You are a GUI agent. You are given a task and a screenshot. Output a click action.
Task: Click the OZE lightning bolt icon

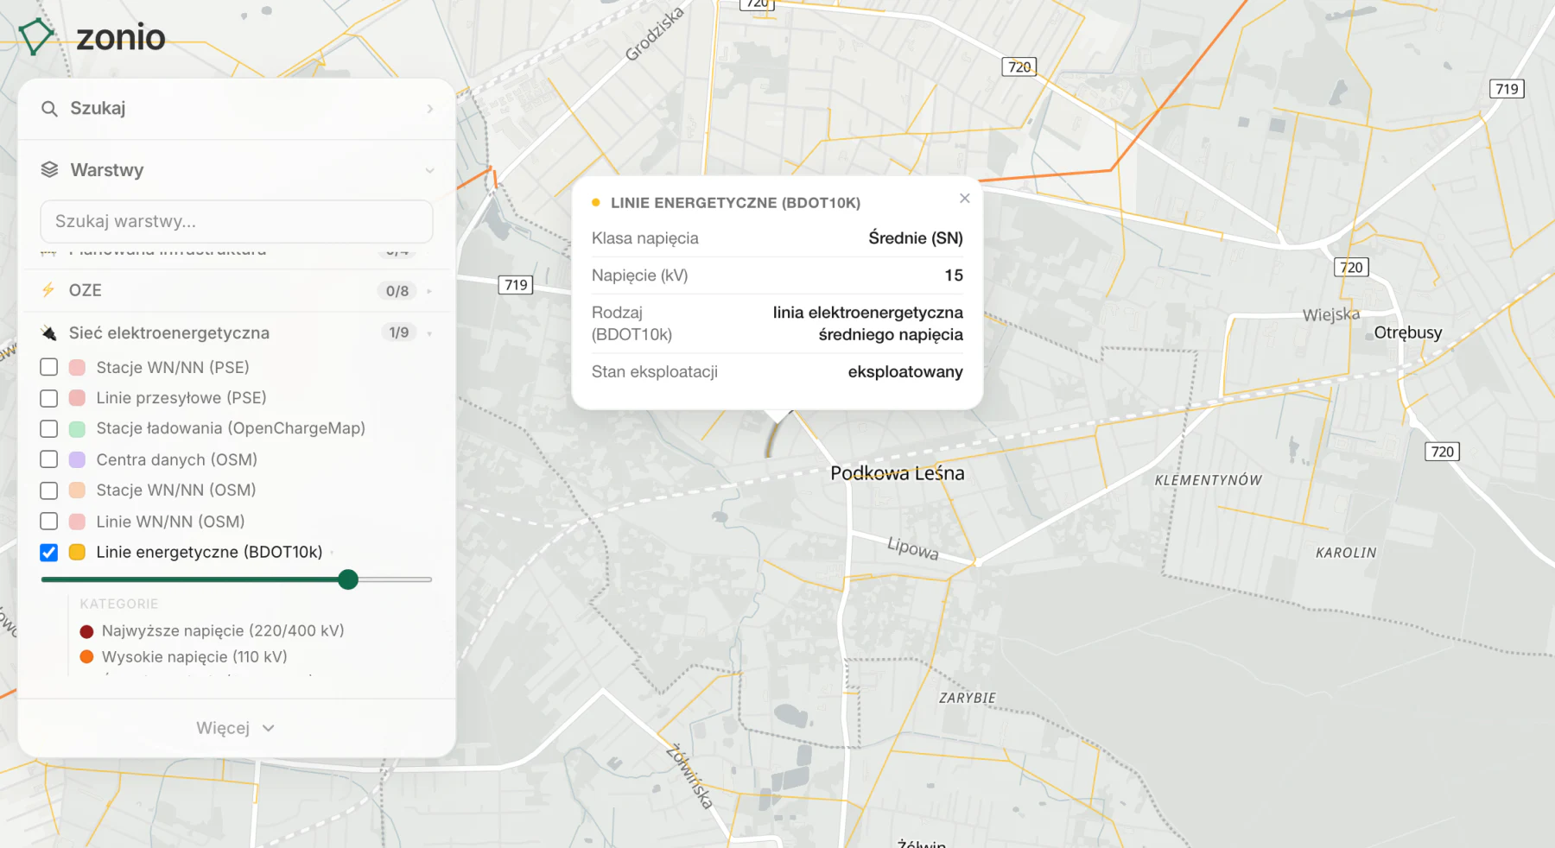[x=48, y=290]
